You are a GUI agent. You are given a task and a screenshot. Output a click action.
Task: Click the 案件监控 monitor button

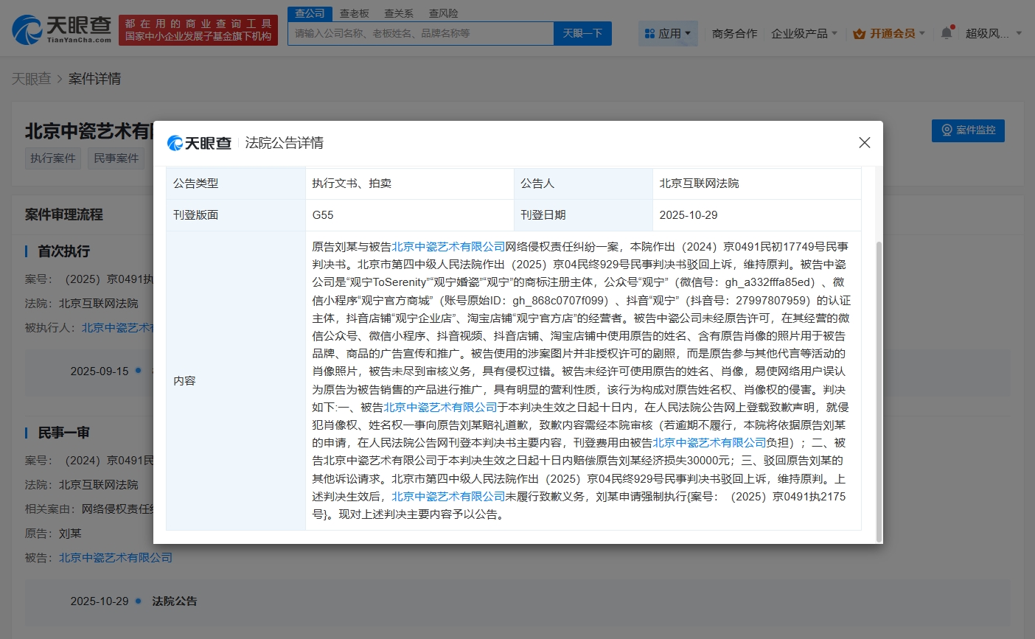968,130
